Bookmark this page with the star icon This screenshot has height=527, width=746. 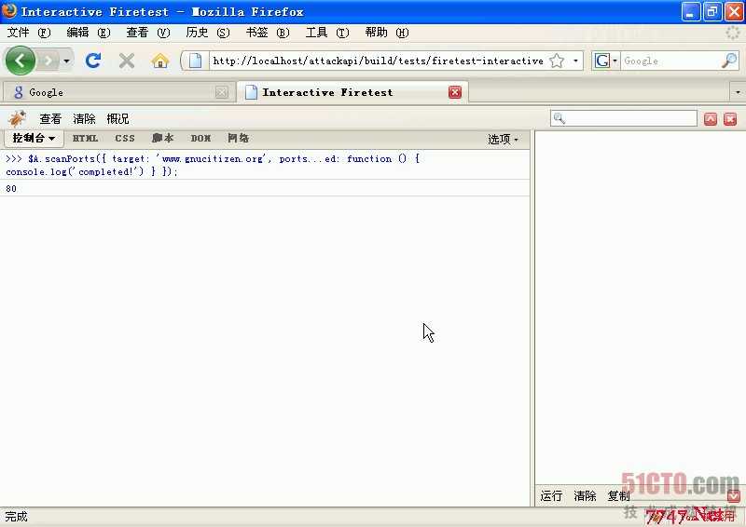pyautogui.click(x=557, y=61)
